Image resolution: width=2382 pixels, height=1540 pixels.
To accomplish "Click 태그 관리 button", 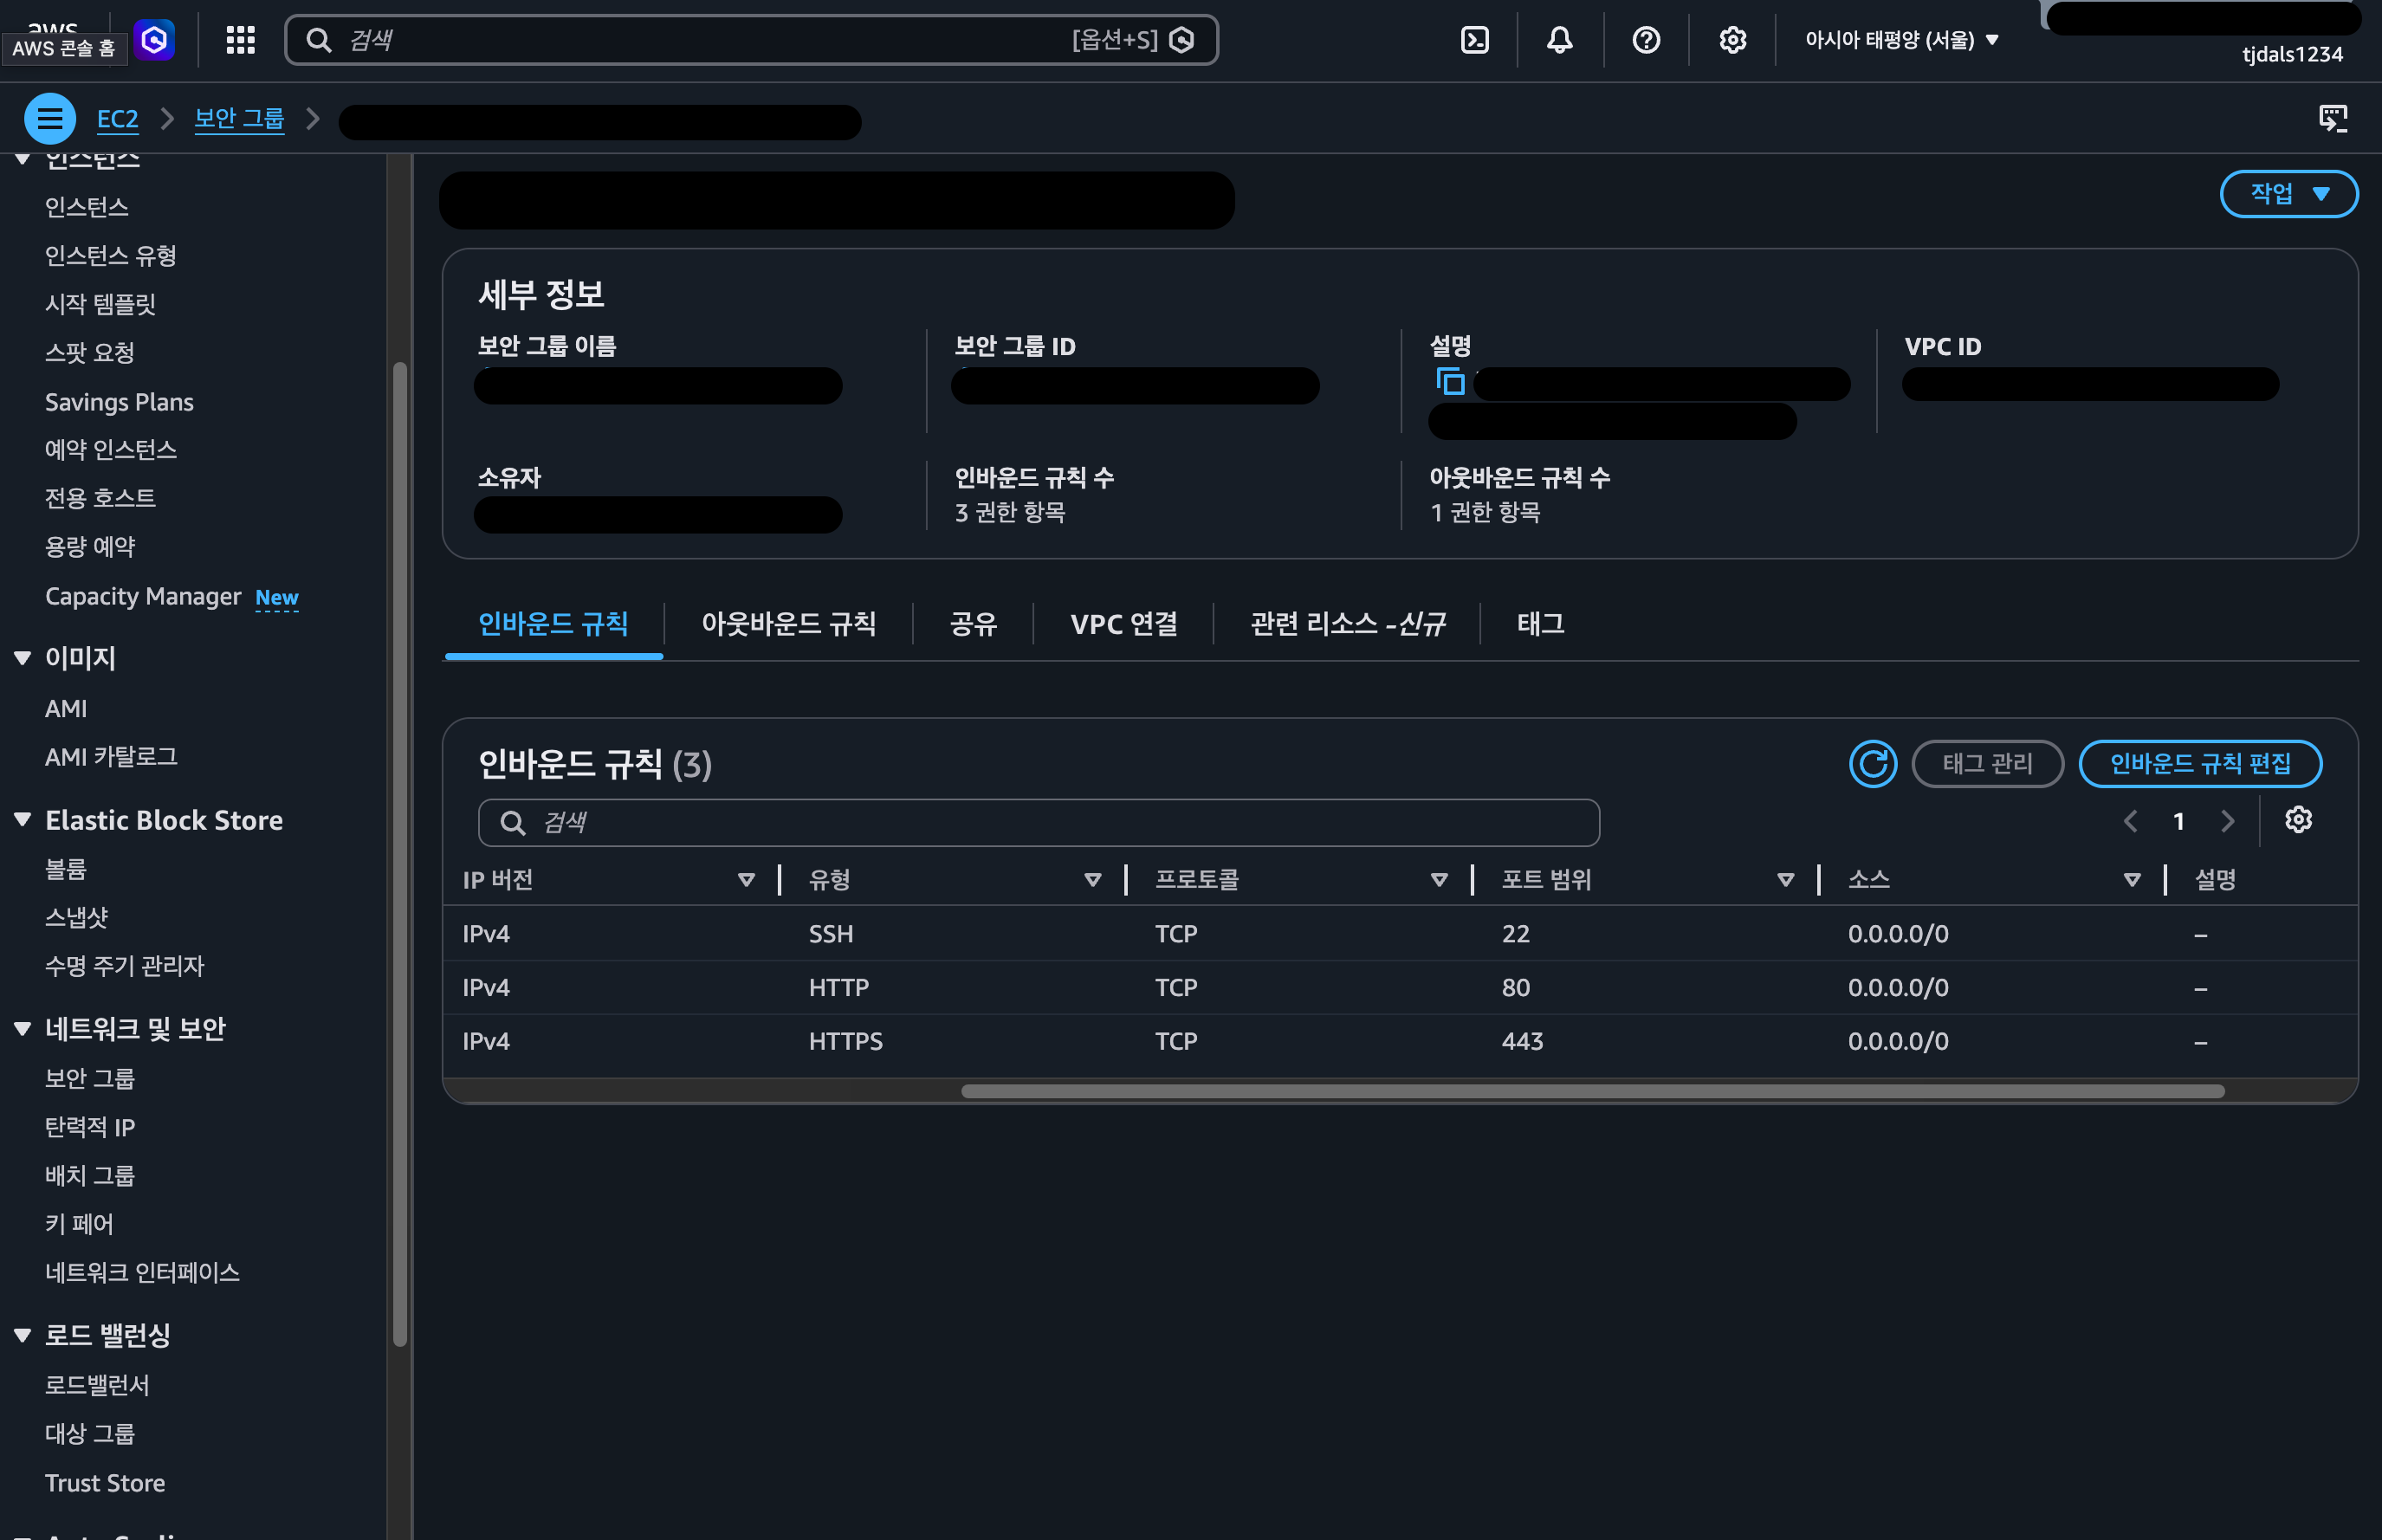I will (1987, 764).
